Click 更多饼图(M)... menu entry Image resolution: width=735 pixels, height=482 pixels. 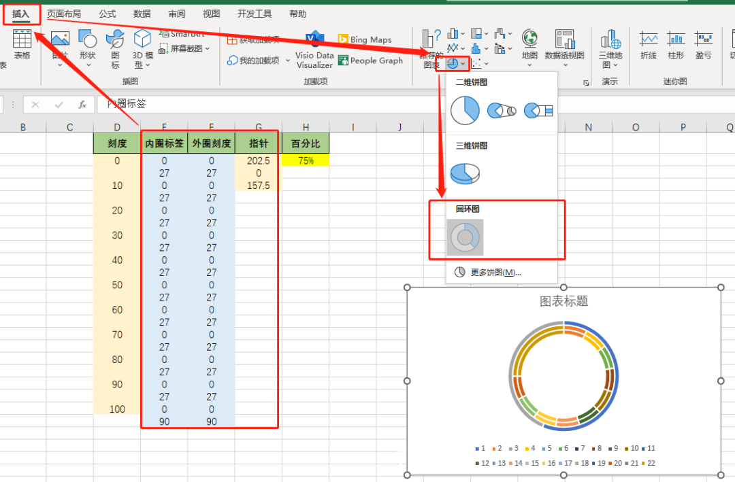point(495,273)
